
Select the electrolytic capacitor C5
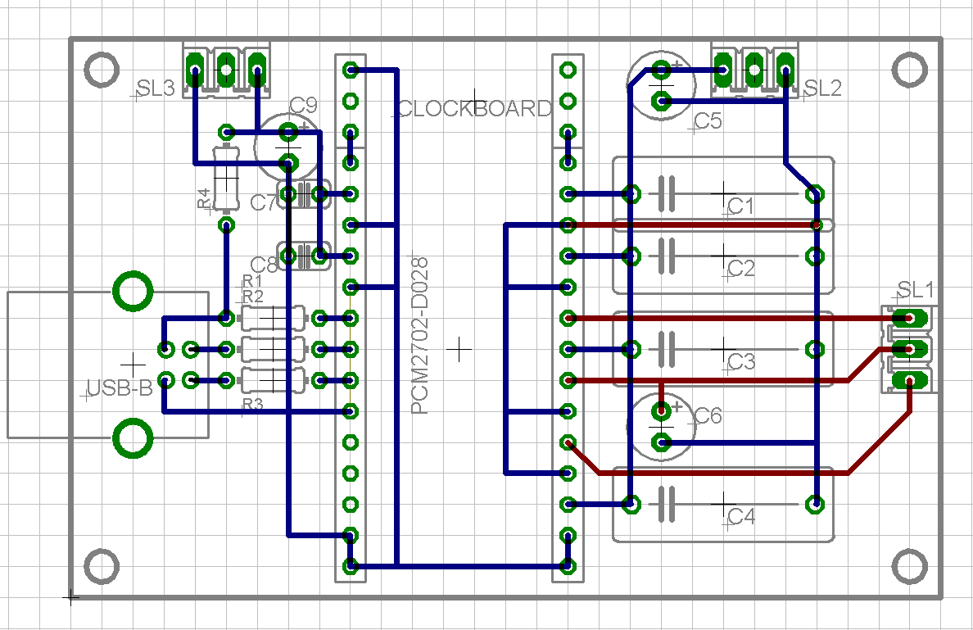click(x=662, y=86)
